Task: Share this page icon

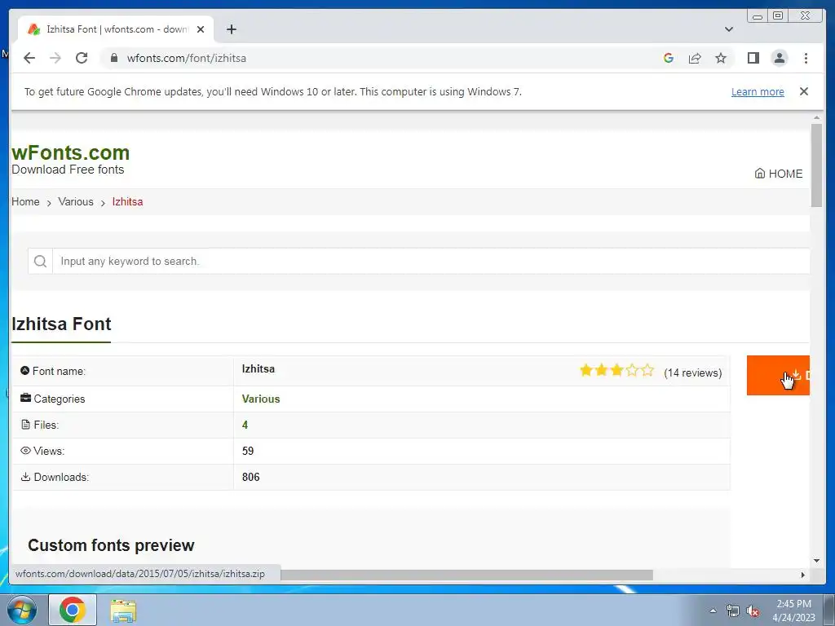Action: 695,58
